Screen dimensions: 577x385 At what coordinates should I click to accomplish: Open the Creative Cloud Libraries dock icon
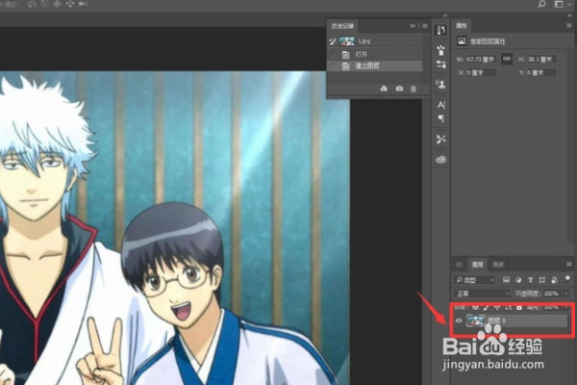[440, 160]
